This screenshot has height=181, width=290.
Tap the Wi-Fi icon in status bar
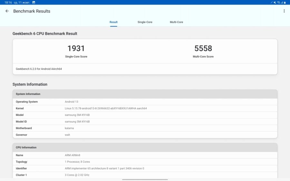[x=278, y=2]
